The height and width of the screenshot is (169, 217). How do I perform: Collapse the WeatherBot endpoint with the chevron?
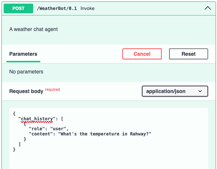[207, 8]
